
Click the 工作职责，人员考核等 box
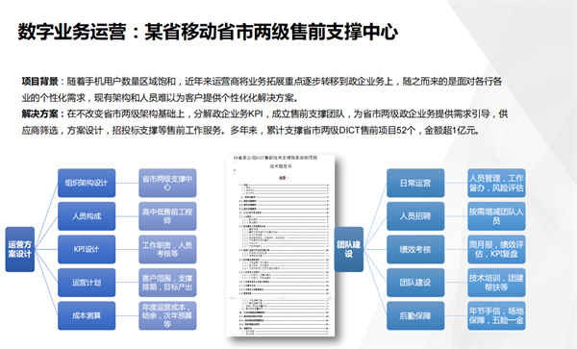point(167,249)
